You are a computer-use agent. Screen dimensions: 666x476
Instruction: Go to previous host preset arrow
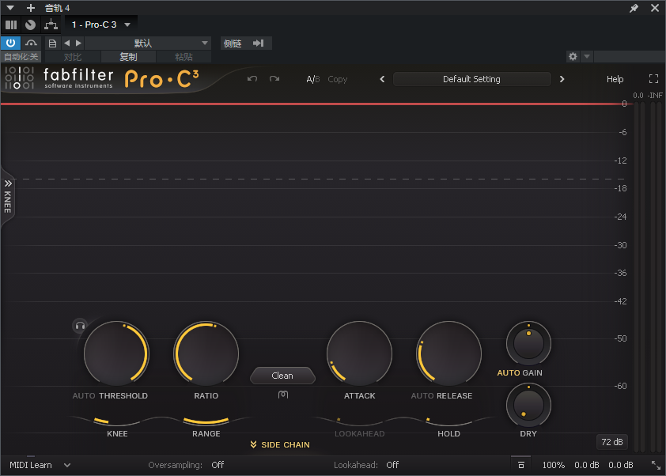pos(66,43)
